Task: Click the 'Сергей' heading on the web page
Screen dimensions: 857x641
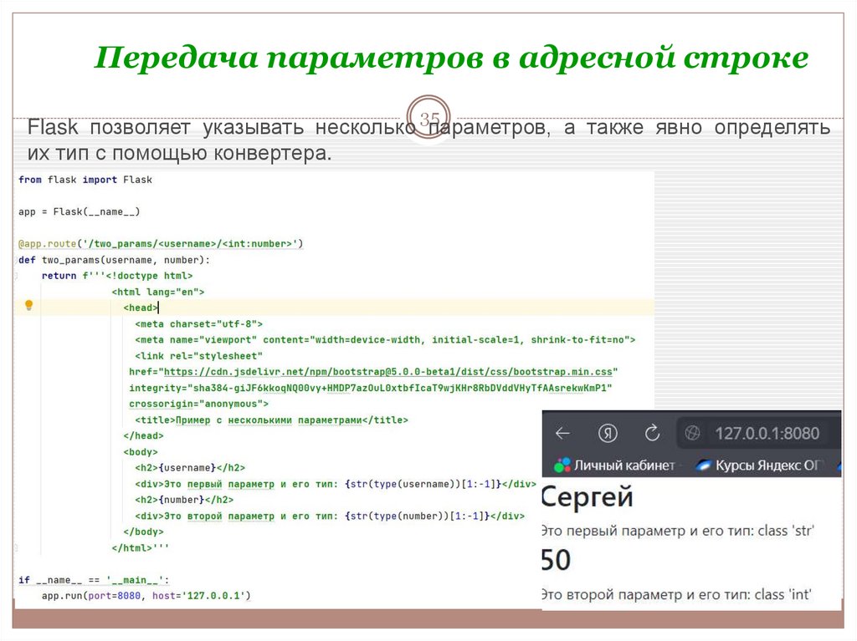Action: [x=587, y=497]
